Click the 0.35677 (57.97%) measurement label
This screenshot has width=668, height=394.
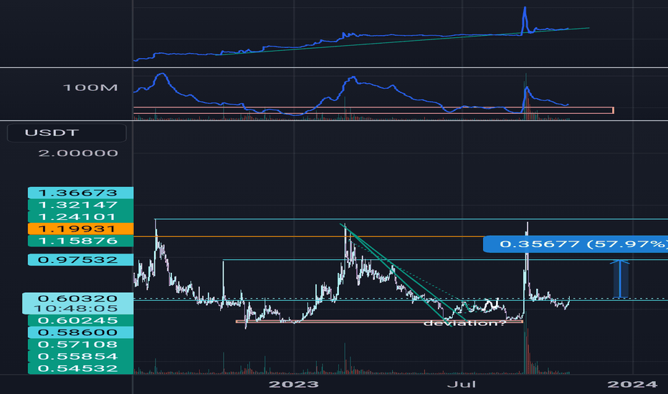[576, 244]
